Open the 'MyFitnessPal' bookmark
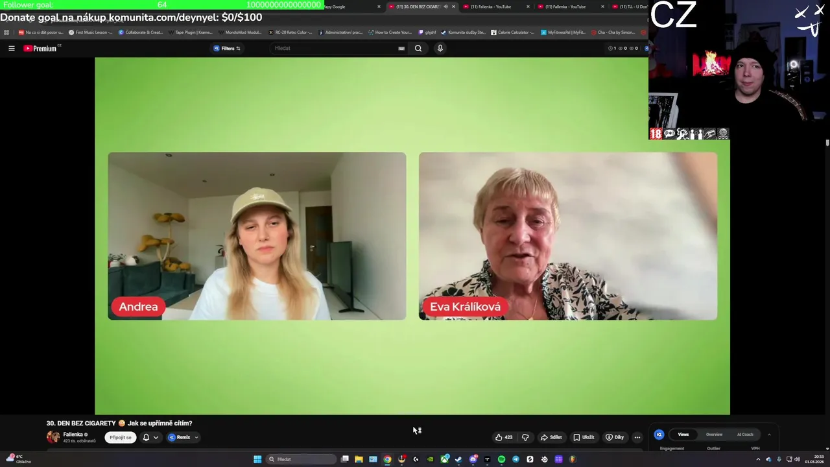The width and height of the screenshot is (830, 467). click(563, 32)
